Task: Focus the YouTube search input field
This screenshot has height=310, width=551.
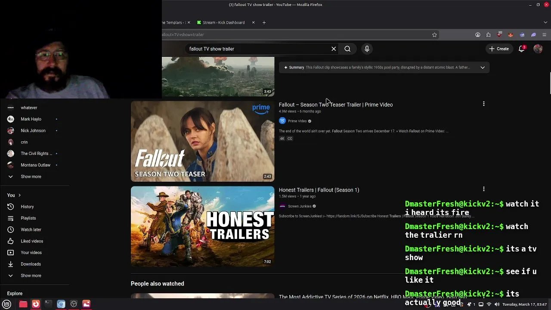Action: point(258,49)
